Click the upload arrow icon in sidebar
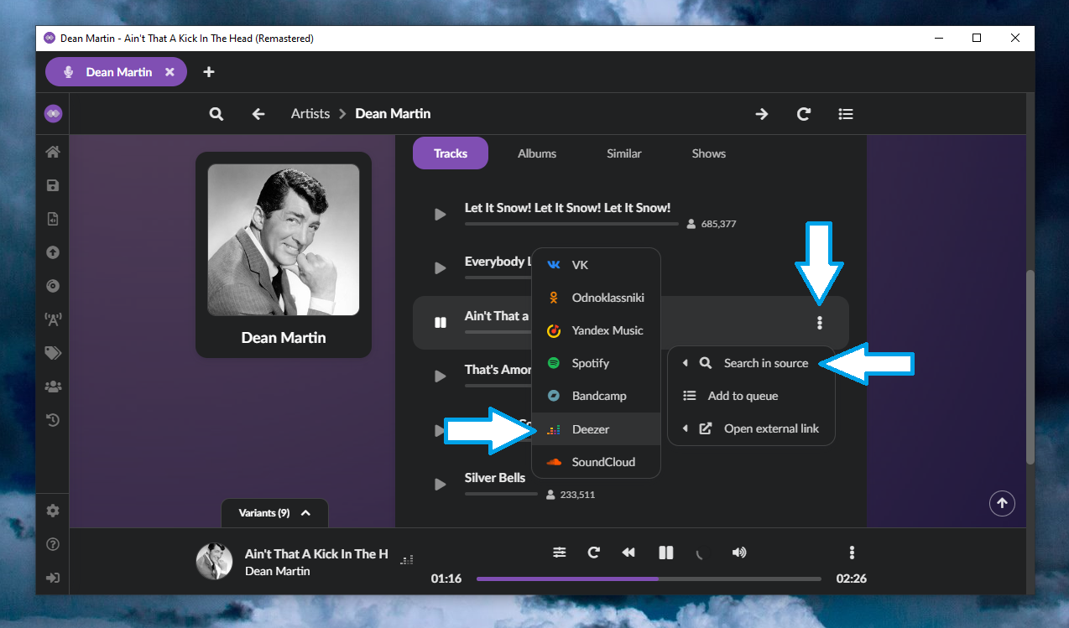Image resolution: width=1069 pixels, height=628 pixels. [53, 252]
